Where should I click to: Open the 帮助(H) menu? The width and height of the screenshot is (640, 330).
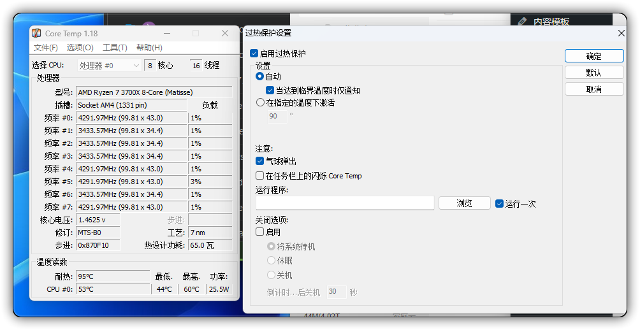[149, 48]
